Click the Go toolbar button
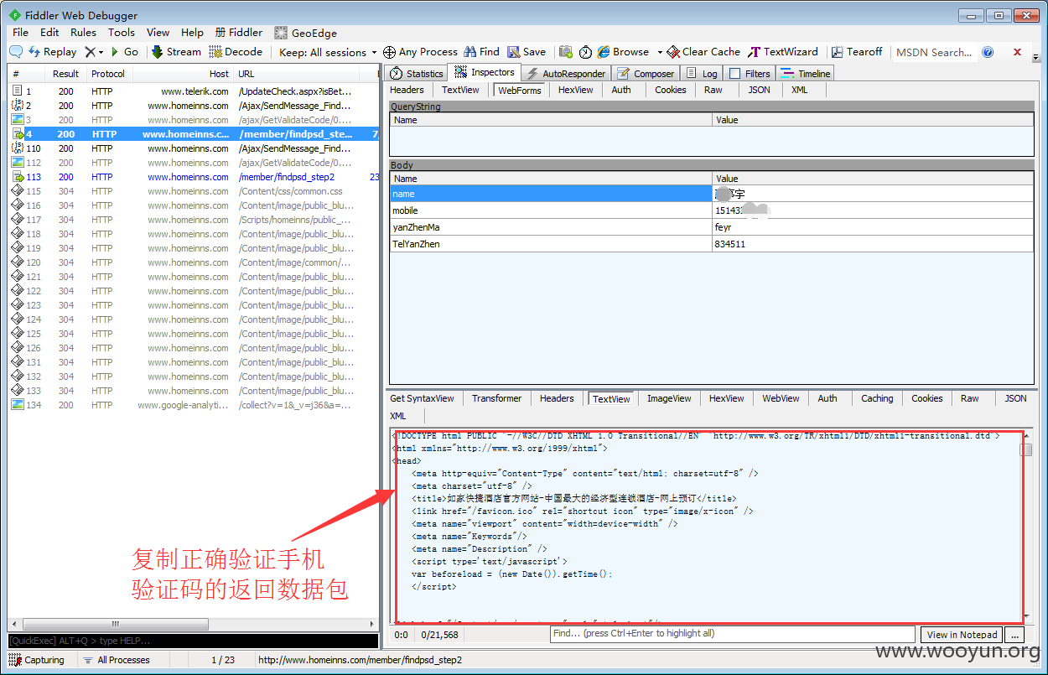 tap(125, 52)
